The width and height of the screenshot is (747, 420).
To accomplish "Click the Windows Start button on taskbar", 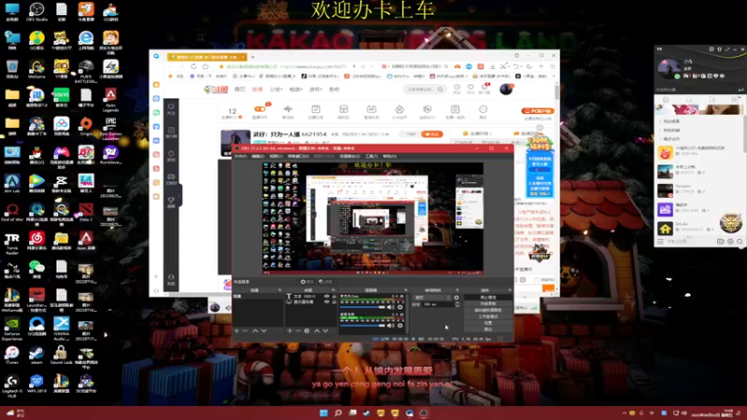I will [x=323, y=413].
